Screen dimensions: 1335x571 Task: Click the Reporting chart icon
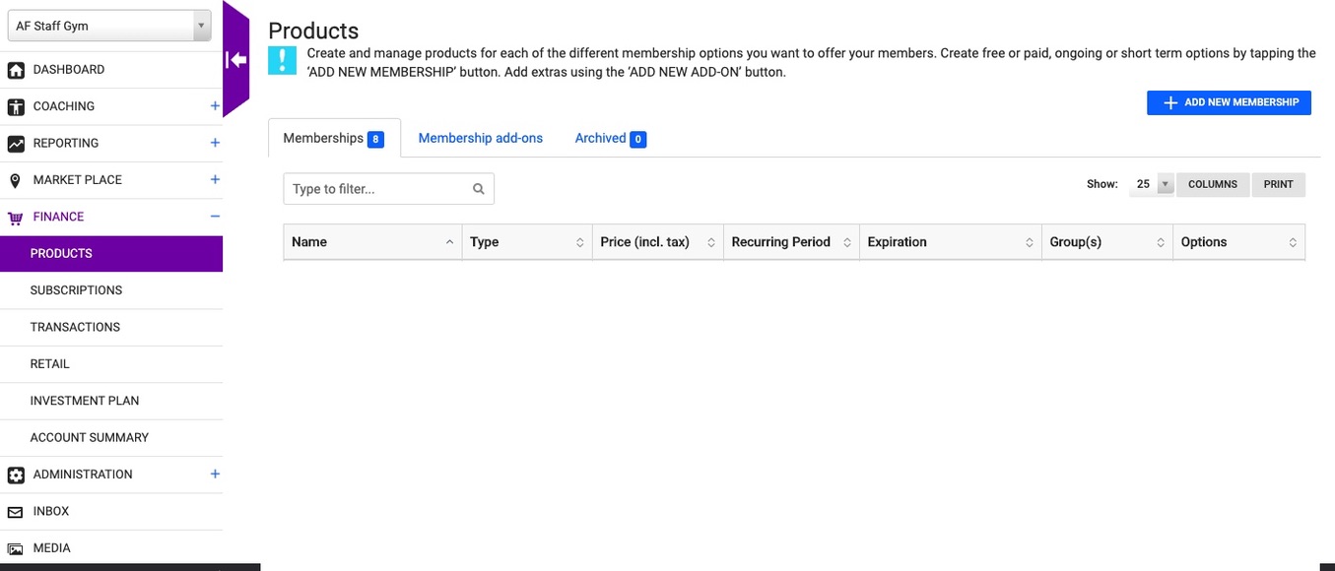[x=16, y=144]
